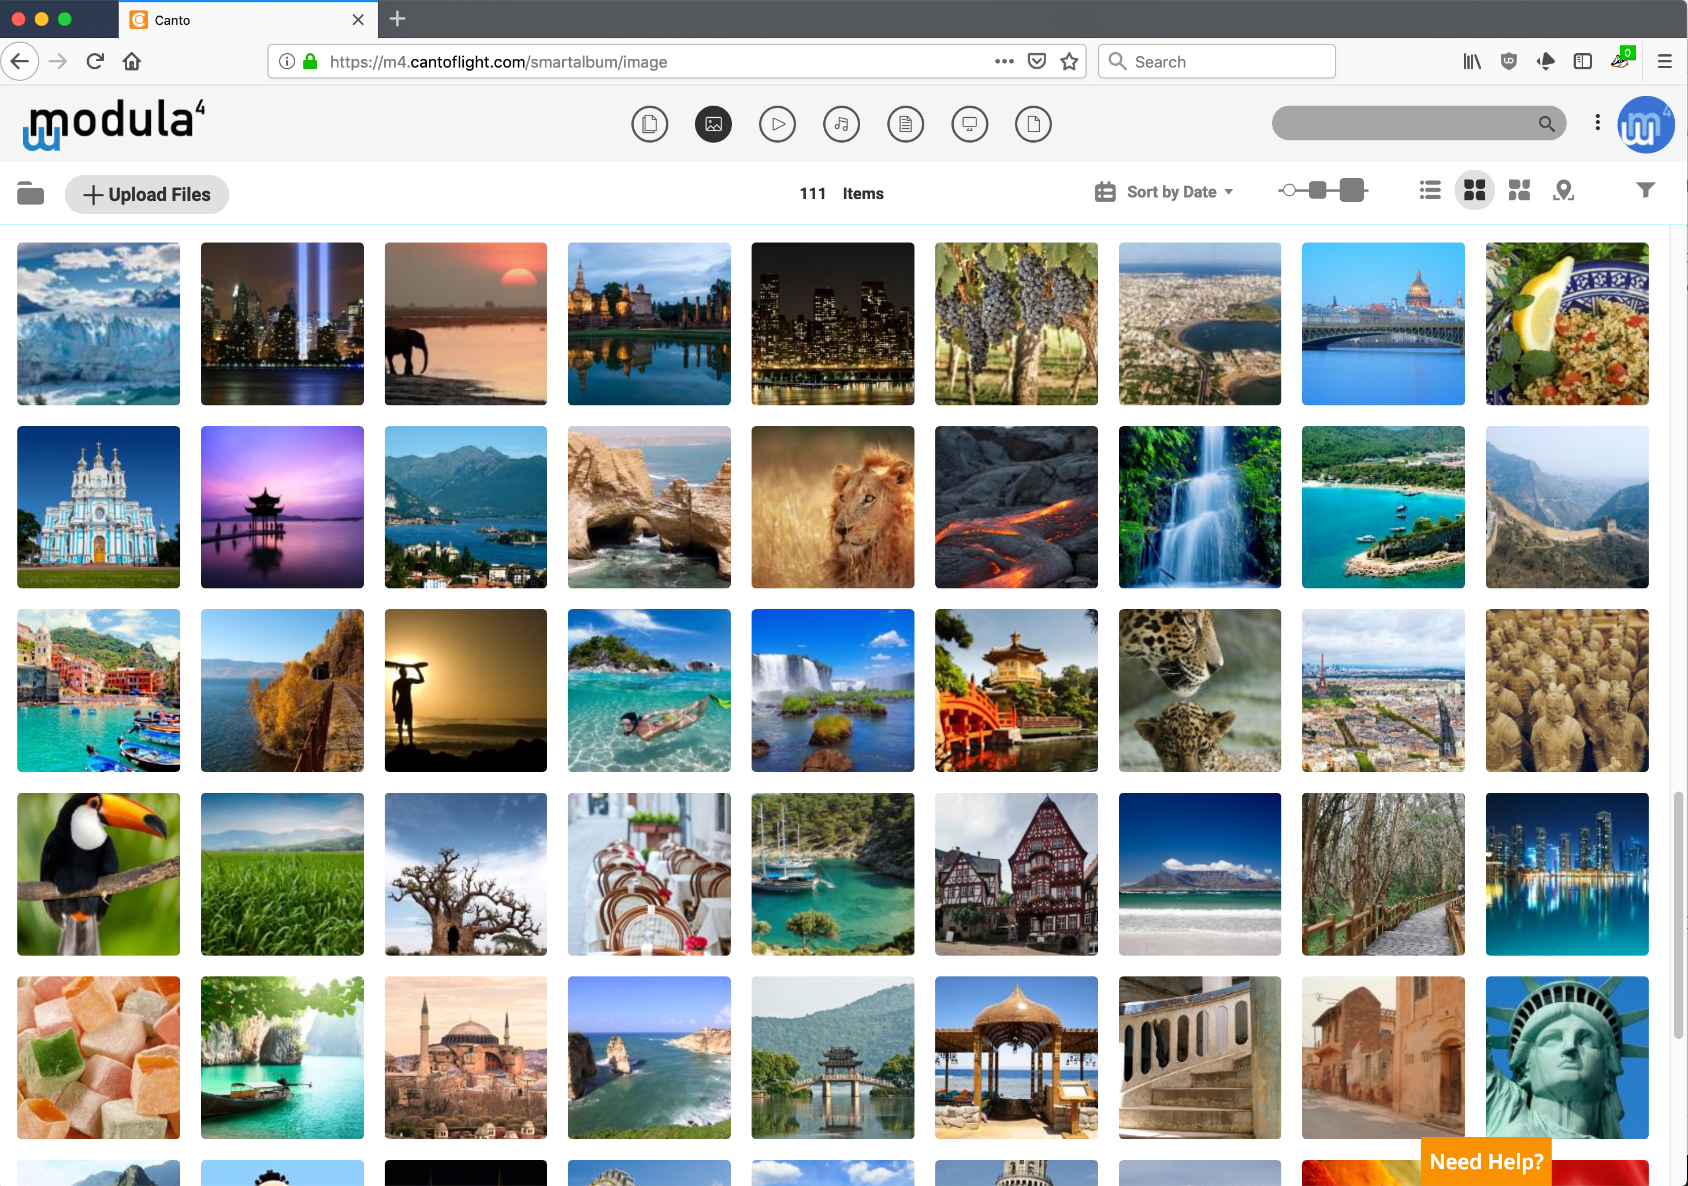Open the surfer silhouette thumbnail
This screenshot has width=1688, height=1186.
click(x=466, y=691)
